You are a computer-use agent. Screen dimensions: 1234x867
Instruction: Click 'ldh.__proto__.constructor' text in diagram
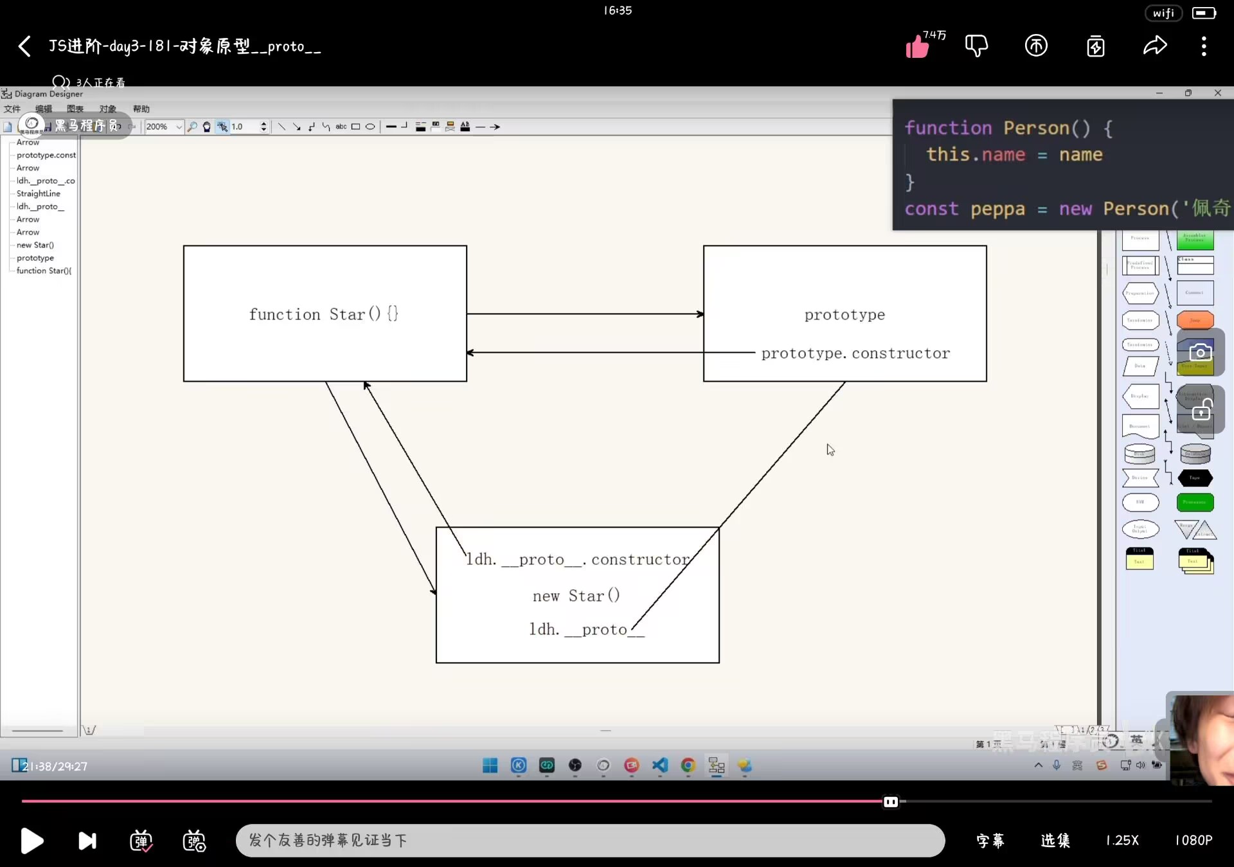[578, 560]
